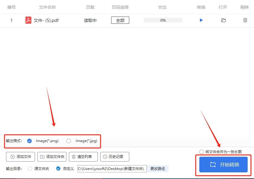
Task: Click the 0% conversion progress bar
Action: point(162,20)
